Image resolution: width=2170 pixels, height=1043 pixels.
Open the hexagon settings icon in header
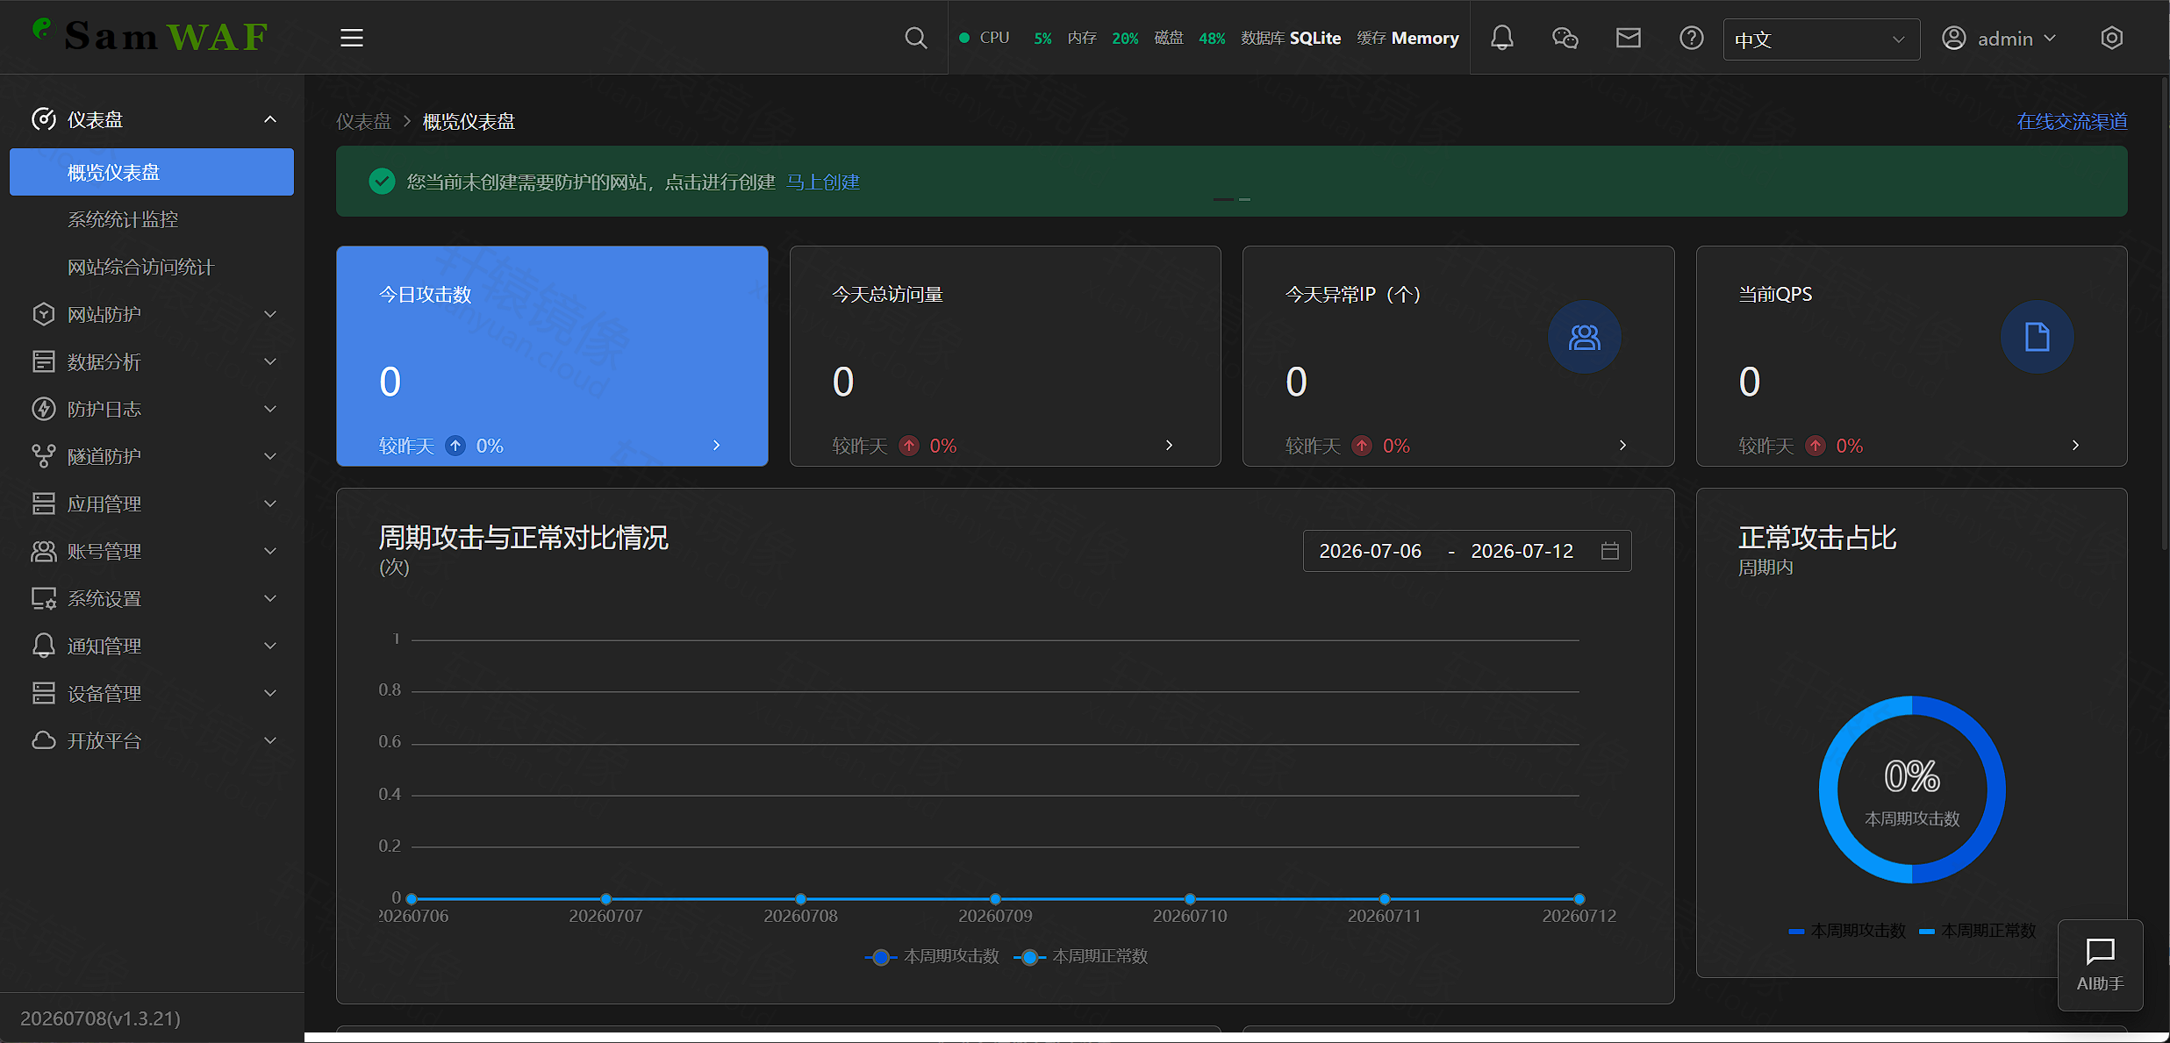[x=2112, y=38]
